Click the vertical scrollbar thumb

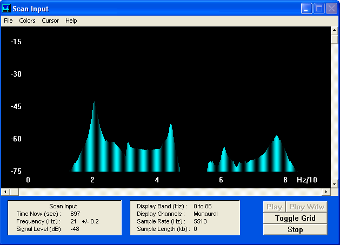(x=334, y=39)
